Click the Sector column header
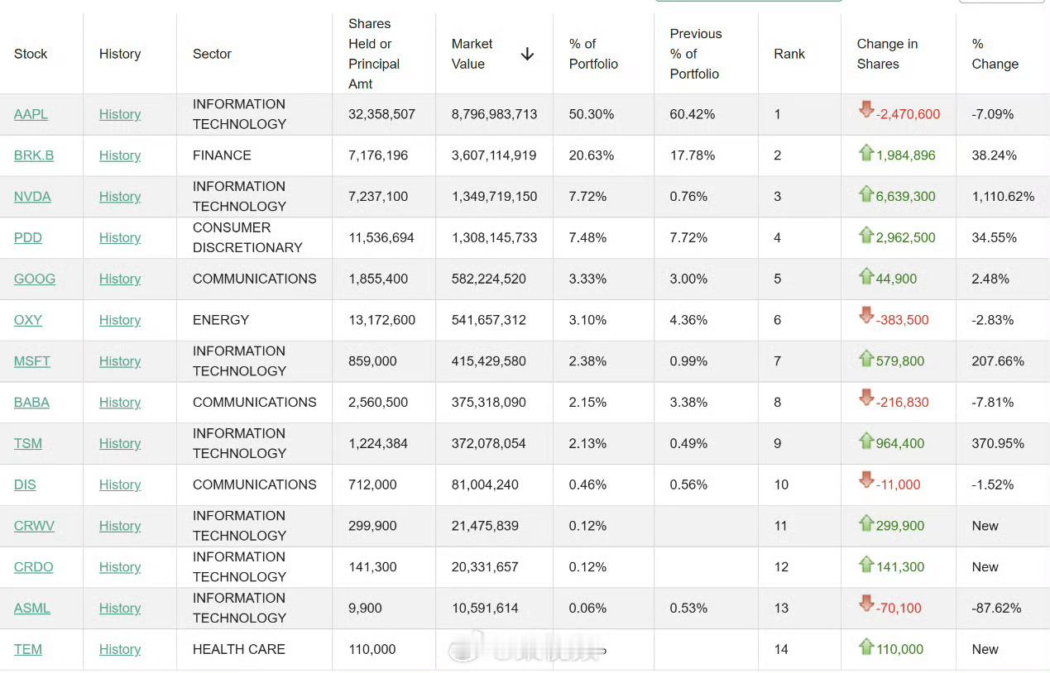 pos(212,54)
